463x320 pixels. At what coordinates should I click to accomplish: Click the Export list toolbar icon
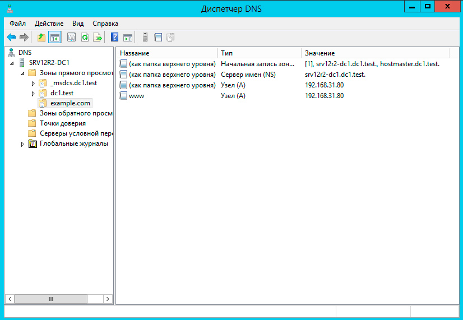tap(98, 38)
